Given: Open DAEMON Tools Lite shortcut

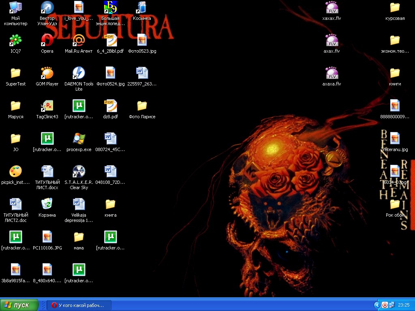Looking at the screenshot, I should [x=79, y=73].
